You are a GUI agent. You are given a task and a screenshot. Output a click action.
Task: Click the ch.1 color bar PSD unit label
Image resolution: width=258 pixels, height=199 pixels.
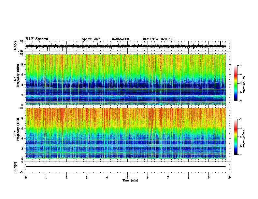pyautogui.click(x=244, y=85)
